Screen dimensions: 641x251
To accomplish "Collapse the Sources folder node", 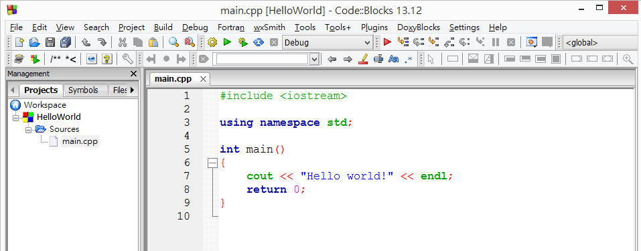I will pos(29,130).
